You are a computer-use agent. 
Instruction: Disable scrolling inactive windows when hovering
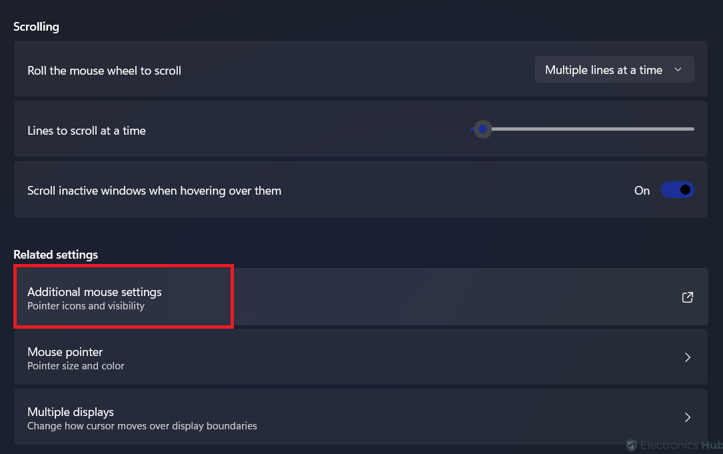click(x=677, y=190)
